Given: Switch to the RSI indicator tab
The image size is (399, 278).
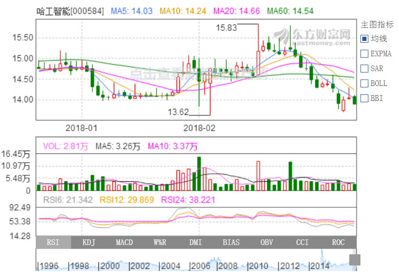Looking at the screenshot, I should [x=53, y=242].
